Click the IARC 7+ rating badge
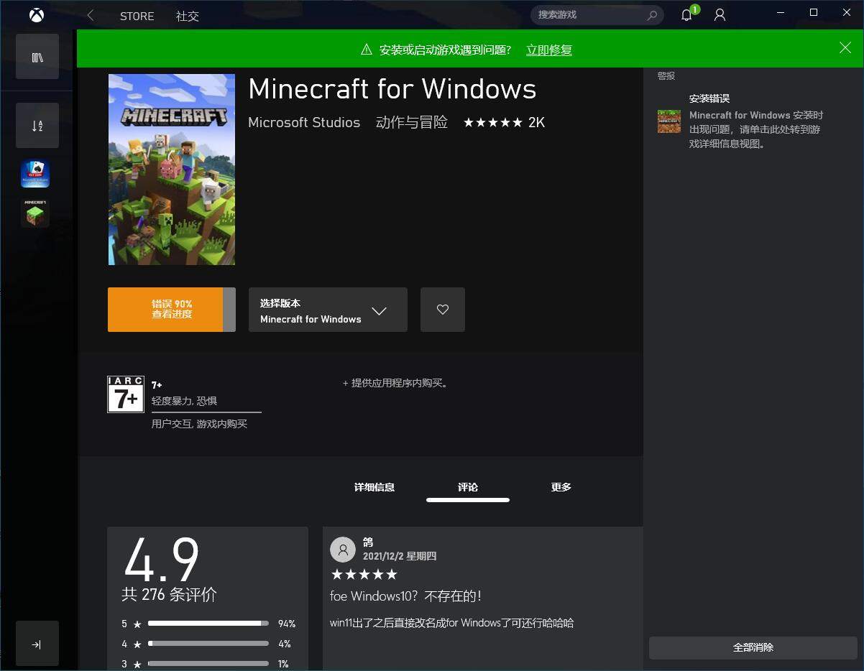This screenshot has width=864, height=671. point(126,394)
